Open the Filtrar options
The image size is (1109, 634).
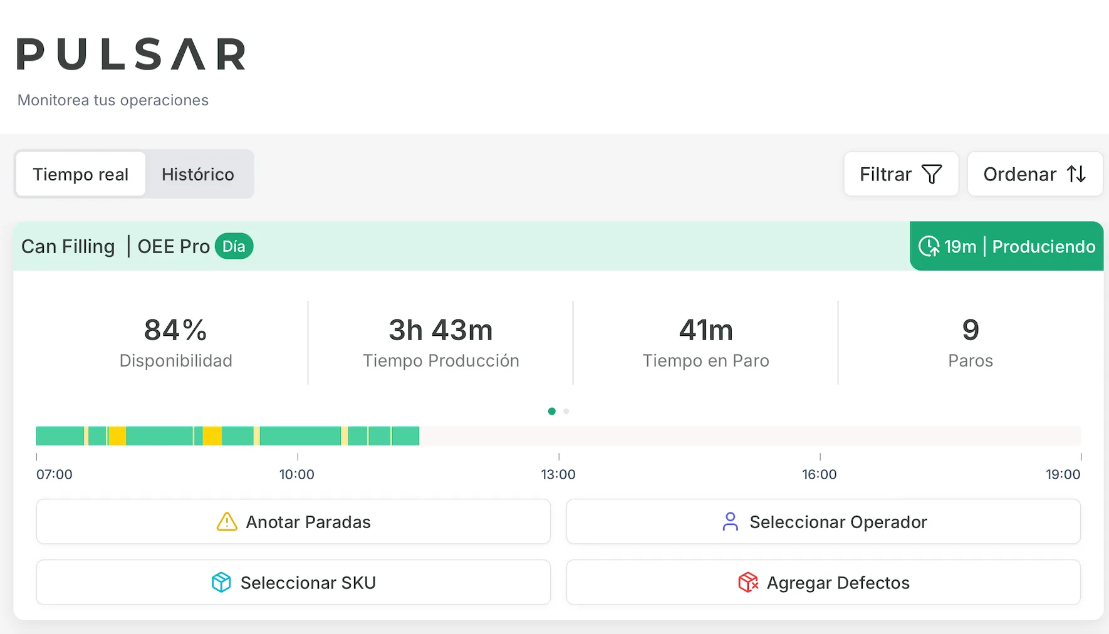901,174
